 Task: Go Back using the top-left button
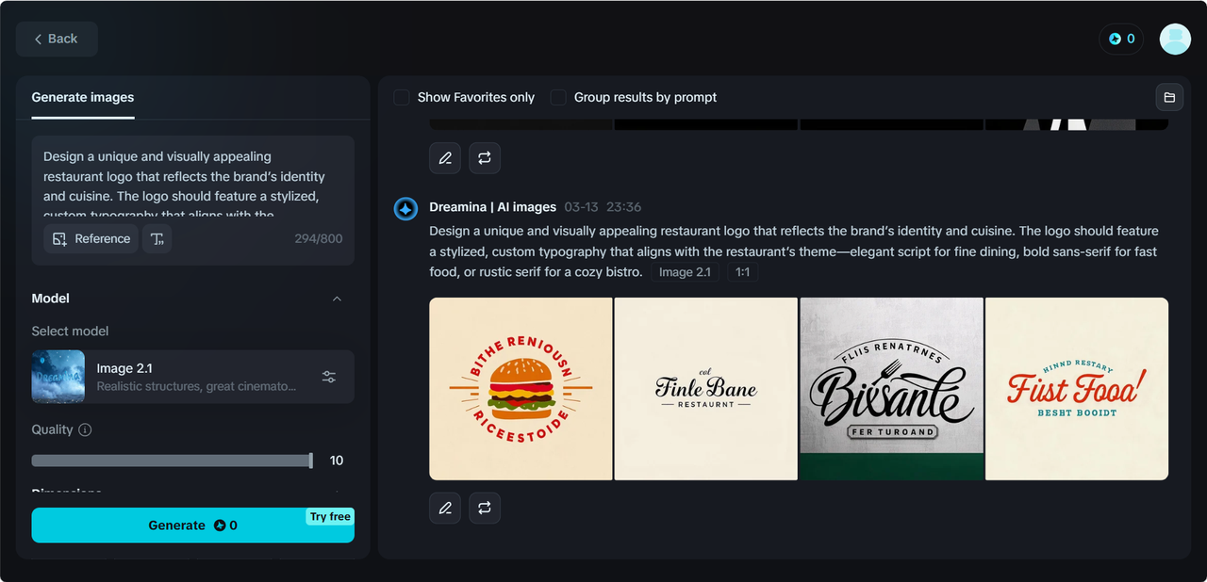[x=57, y=39]
